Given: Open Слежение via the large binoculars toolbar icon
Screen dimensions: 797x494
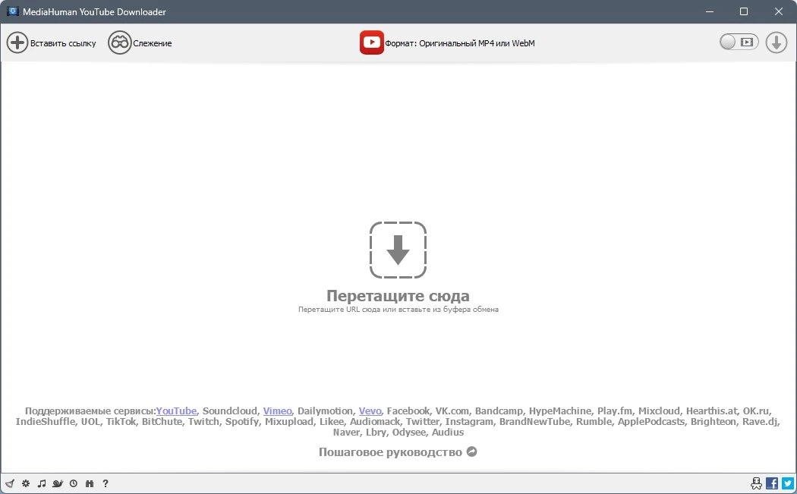Looking at the screenshot, I should click(119, 42).
